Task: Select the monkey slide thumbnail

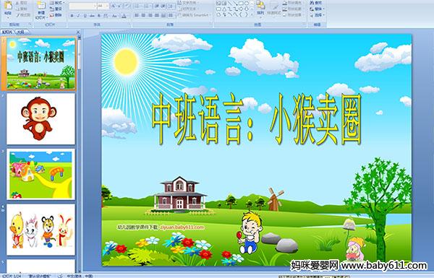Action: pos(41,119)
